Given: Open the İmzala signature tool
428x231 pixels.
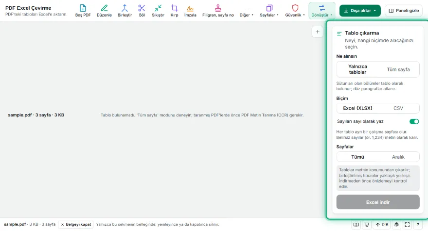Looking at the screenshot, I should pos(190,11).
